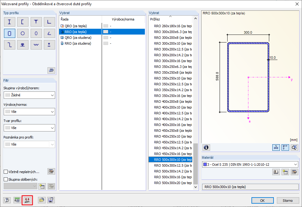Select RRO 500x300x14.2 section

(x=171, y=171)
